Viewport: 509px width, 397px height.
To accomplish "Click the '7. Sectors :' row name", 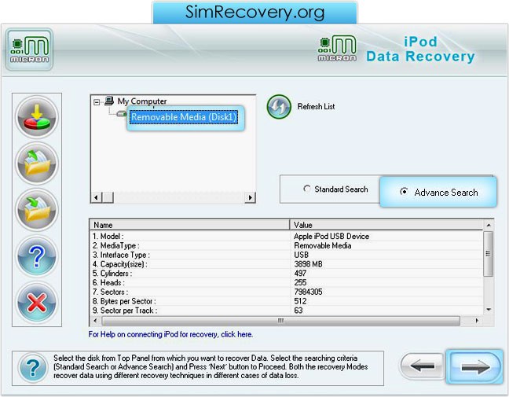I will click(x=111, y=292).
